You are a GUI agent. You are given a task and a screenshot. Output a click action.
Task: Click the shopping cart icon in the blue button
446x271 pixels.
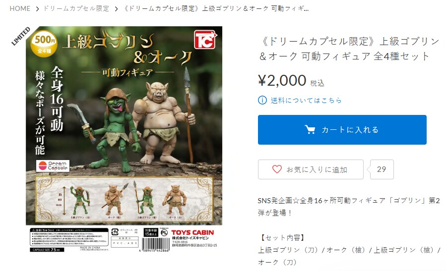pos(310,130)
